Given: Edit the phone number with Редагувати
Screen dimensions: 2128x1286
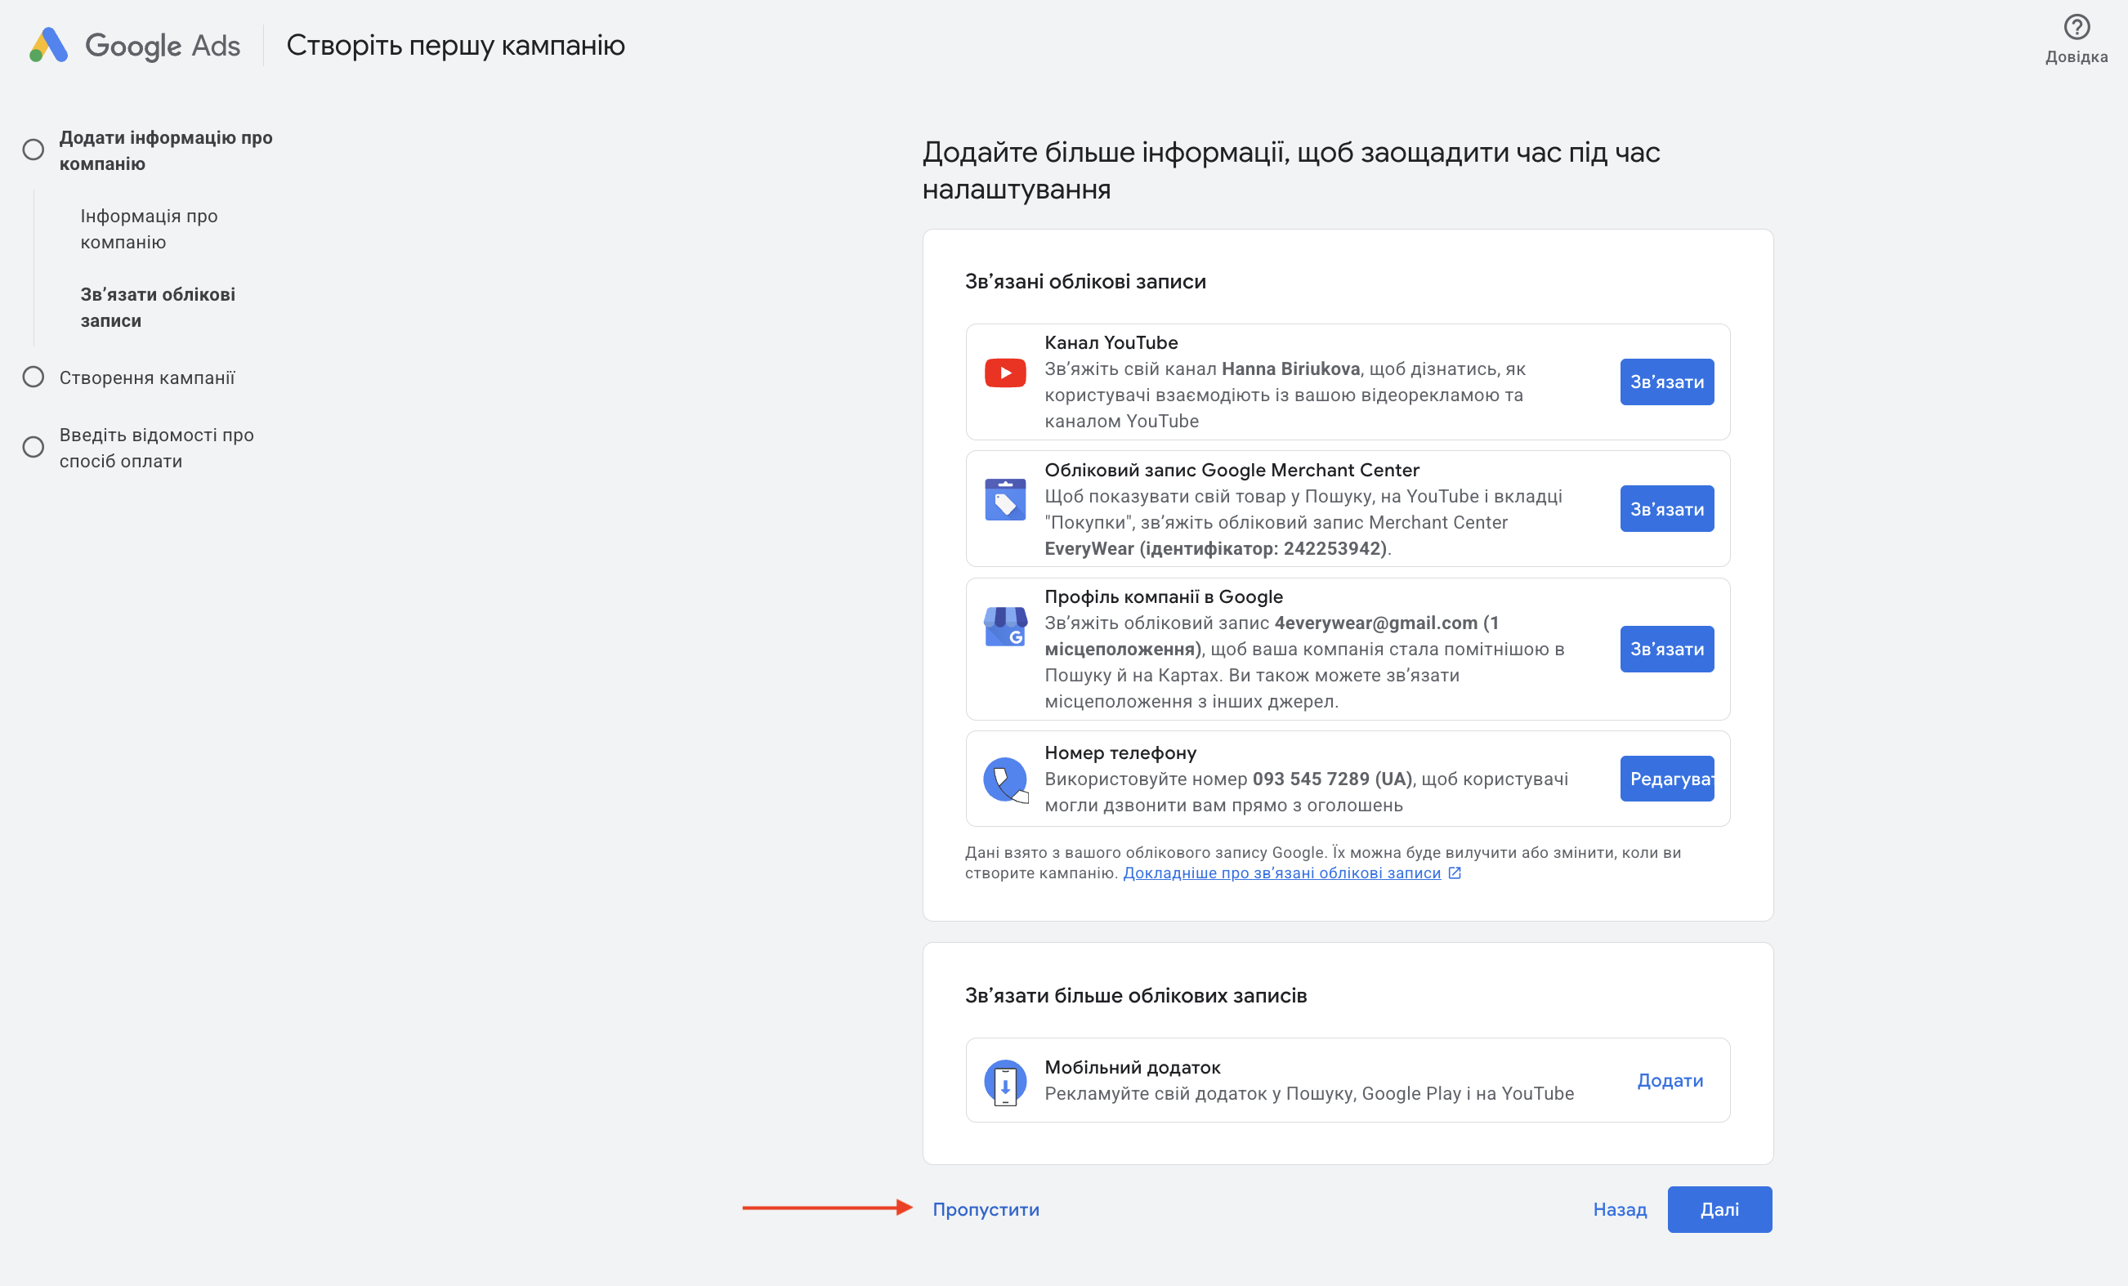Looking at the screenshot, I should tap(1666, 779).
